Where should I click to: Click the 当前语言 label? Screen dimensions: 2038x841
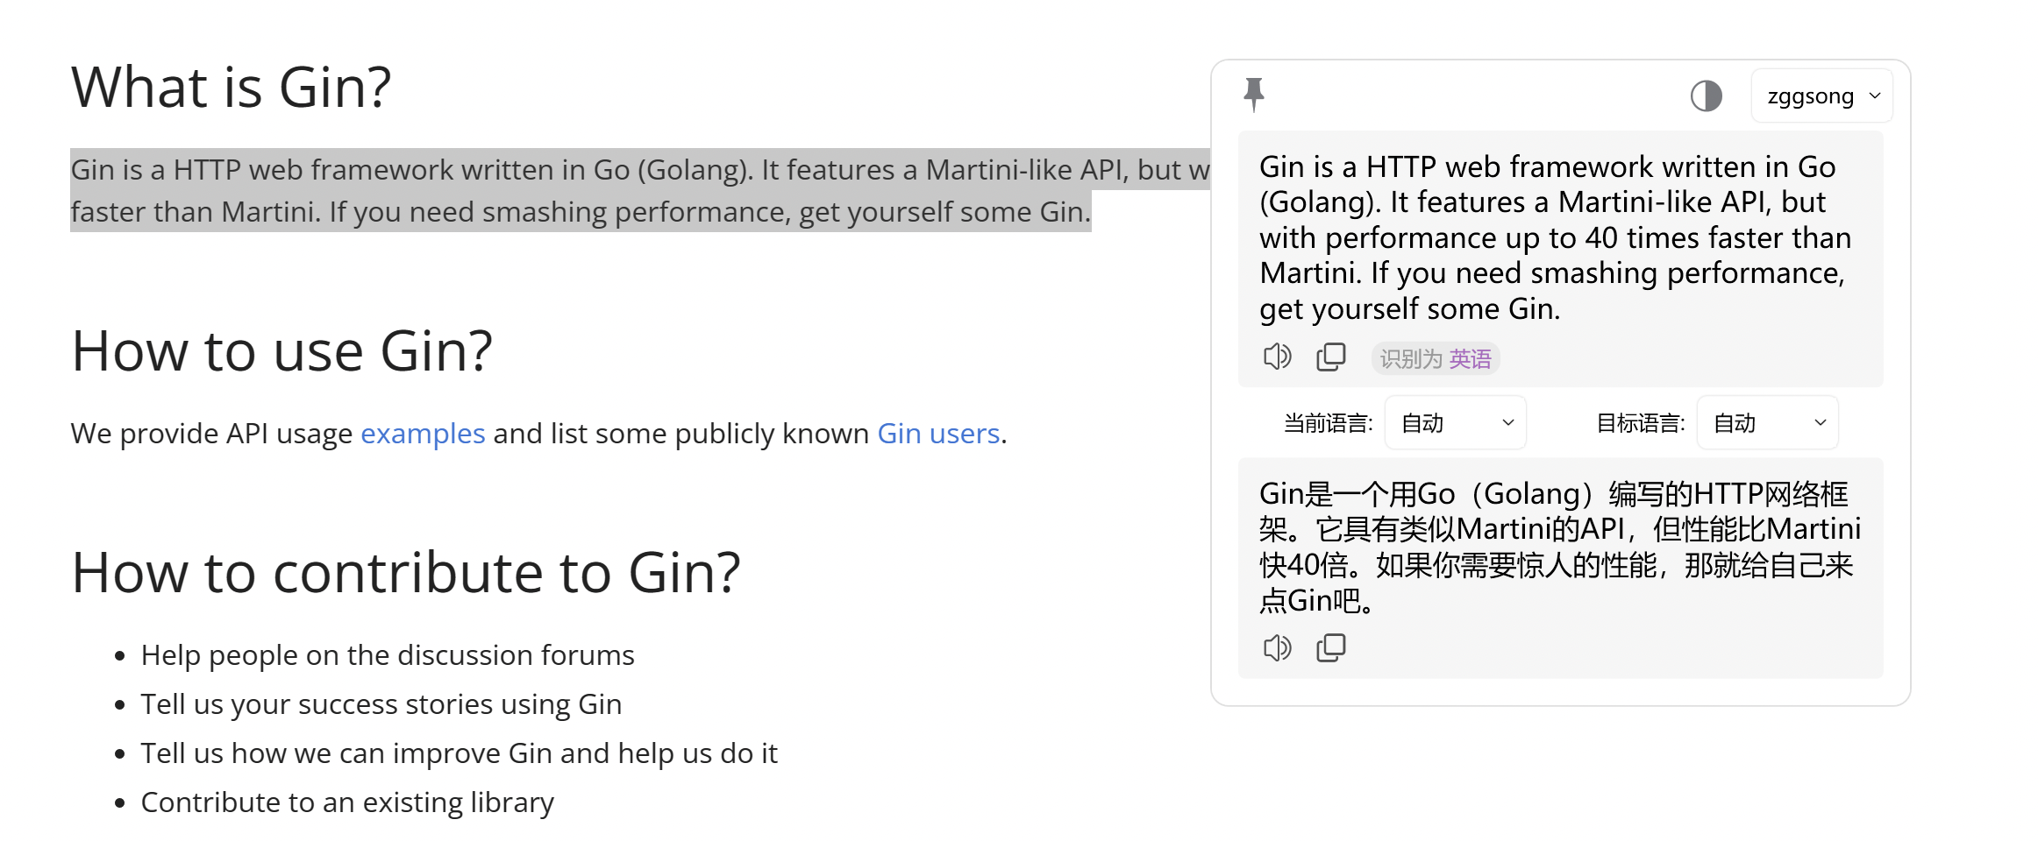(x=1328, y=423)
